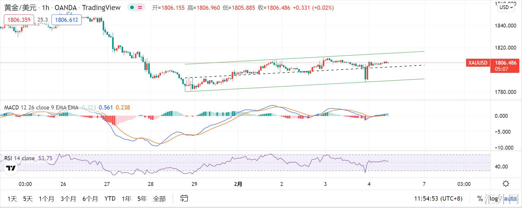Screen dimensions: 522x208
Task: Toggle the log scale option
Action: coord(494,199)
